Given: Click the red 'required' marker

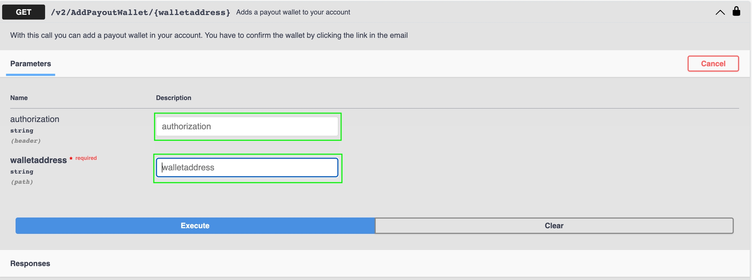Looking at the screenshot, I should point(86,158).
